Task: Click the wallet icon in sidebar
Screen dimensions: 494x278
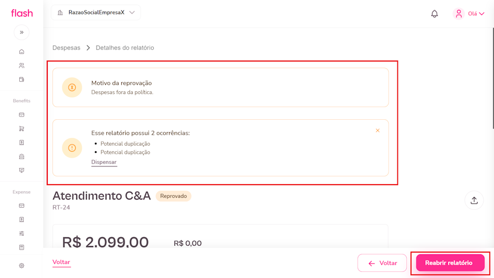Action: coord(21,80)
